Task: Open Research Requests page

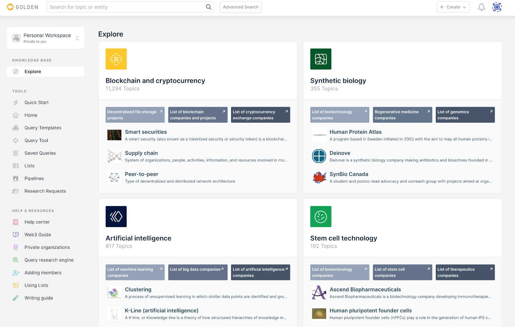Action: click(x=45, y=191)
